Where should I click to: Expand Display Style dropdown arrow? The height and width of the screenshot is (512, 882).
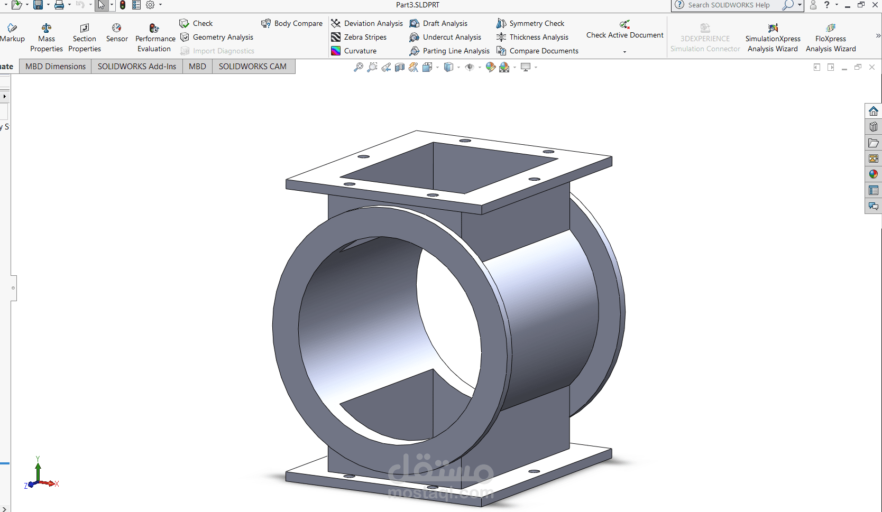[x=458, y=68]
